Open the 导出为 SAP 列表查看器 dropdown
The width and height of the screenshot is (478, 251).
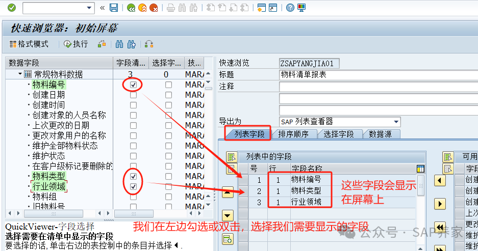pyautogui.click(x=396, y=122)
